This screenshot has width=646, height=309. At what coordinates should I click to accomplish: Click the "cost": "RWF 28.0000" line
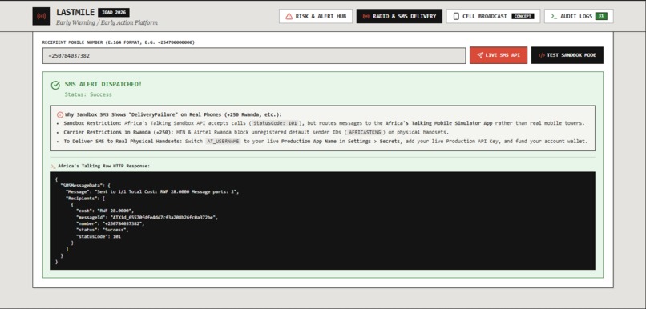(105, 211)
